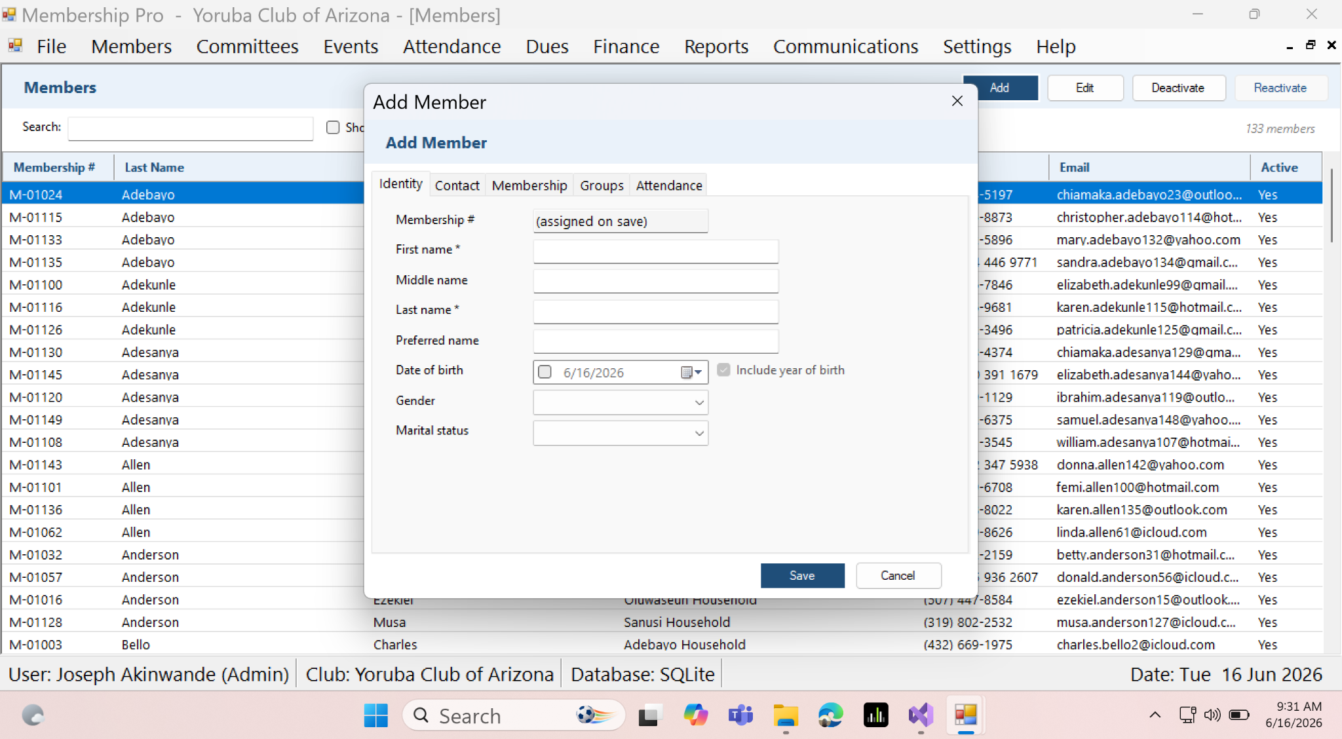Image resolution: width=1342 pixels, height=739 pixels.
Task: Switch to the Membership tab
Action: point(529,185)
